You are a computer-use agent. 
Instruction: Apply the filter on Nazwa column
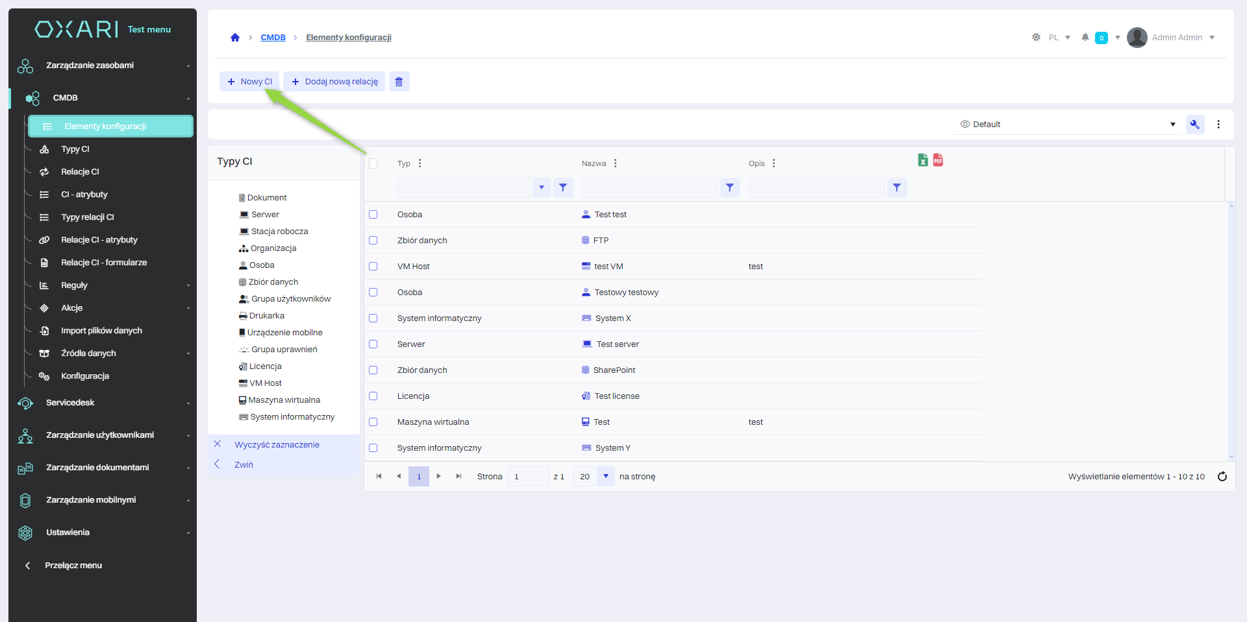tap(730, 188)
